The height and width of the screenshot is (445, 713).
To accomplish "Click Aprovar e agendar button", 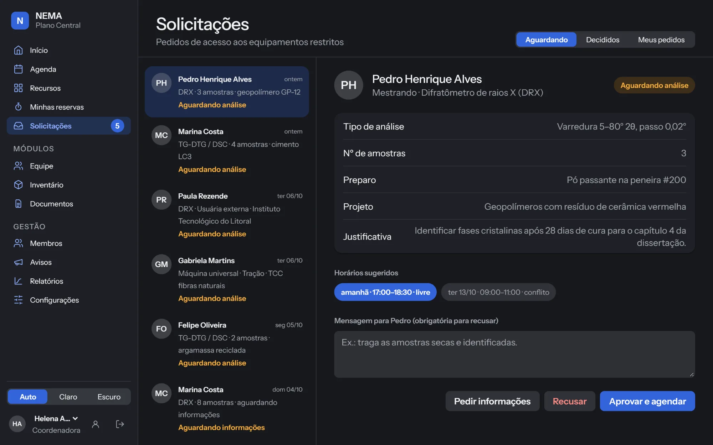I will (x=647, y=401).
